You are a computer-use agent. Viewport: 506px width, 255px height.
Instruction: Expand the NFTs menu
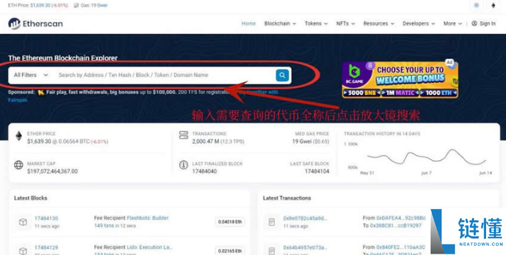(345, 23)
